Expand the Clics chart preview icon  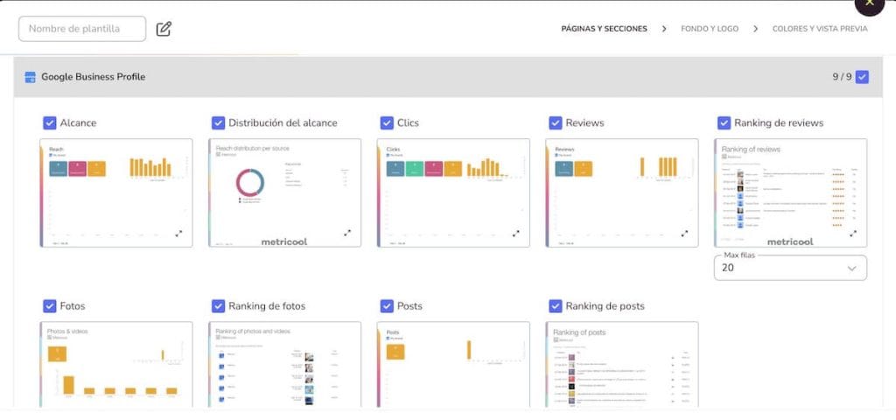pyautogui.click(x=516, y=233)
